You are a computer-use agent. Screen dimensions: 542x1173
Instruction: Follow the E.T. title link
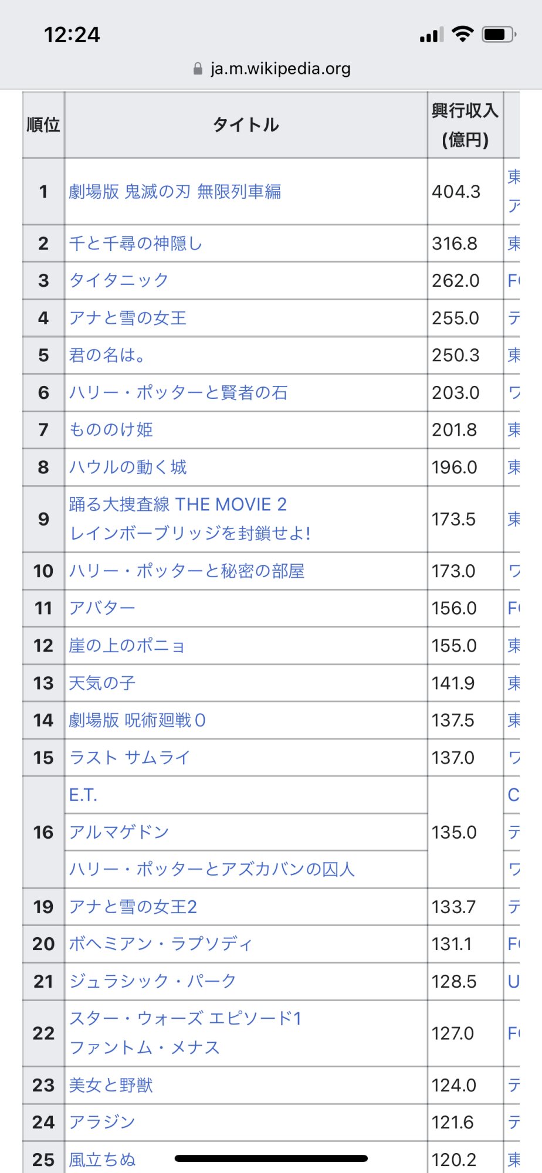pos(83,795)
